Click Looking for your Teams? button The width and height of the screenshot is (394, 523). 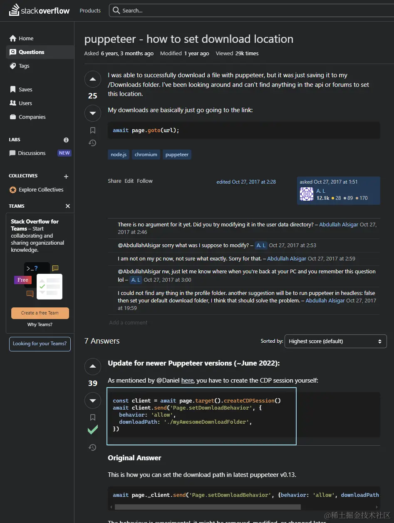click(x=40, y=344)
